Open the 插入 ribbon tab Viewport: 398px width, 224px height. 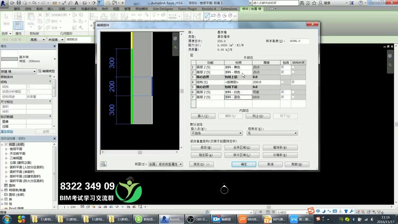point(50,8)
